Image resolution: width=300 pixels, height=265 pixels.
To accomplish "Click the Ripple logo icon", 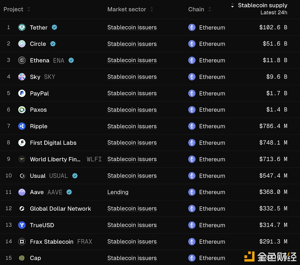I will 22,126.
